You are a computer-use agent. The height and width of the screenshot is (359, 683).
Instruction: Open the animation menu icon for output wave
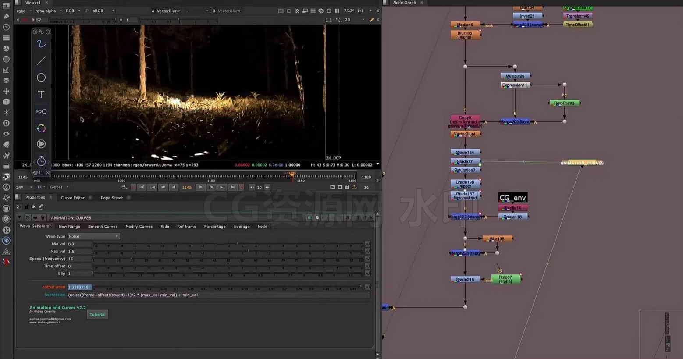point(367,287)
